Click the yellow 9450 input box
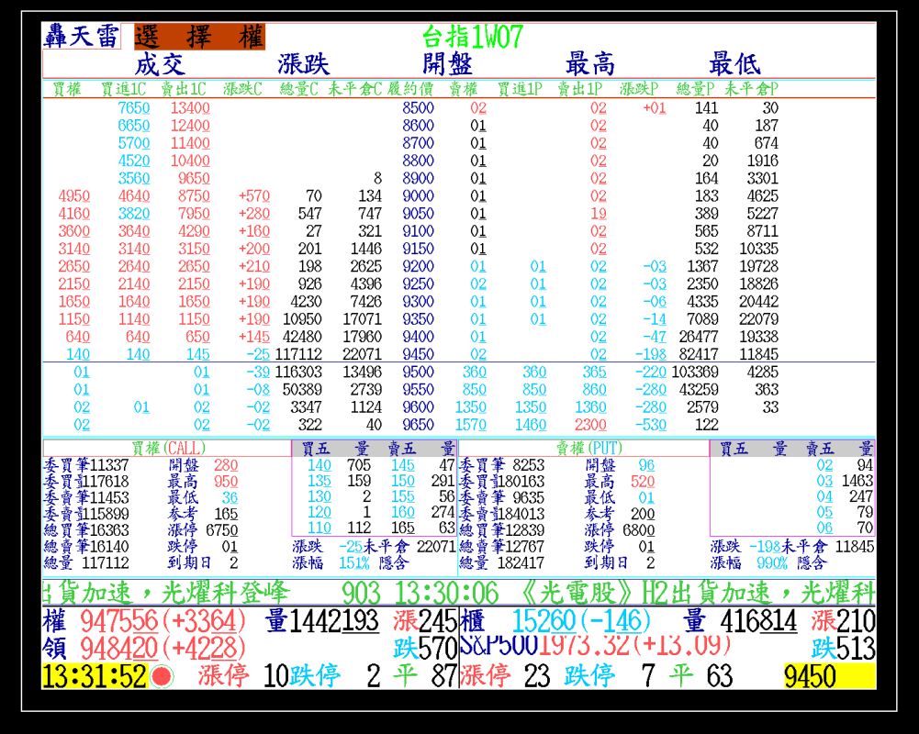Image resolution: width=919 pixels, height=734 pixels. tap(828, 677)
